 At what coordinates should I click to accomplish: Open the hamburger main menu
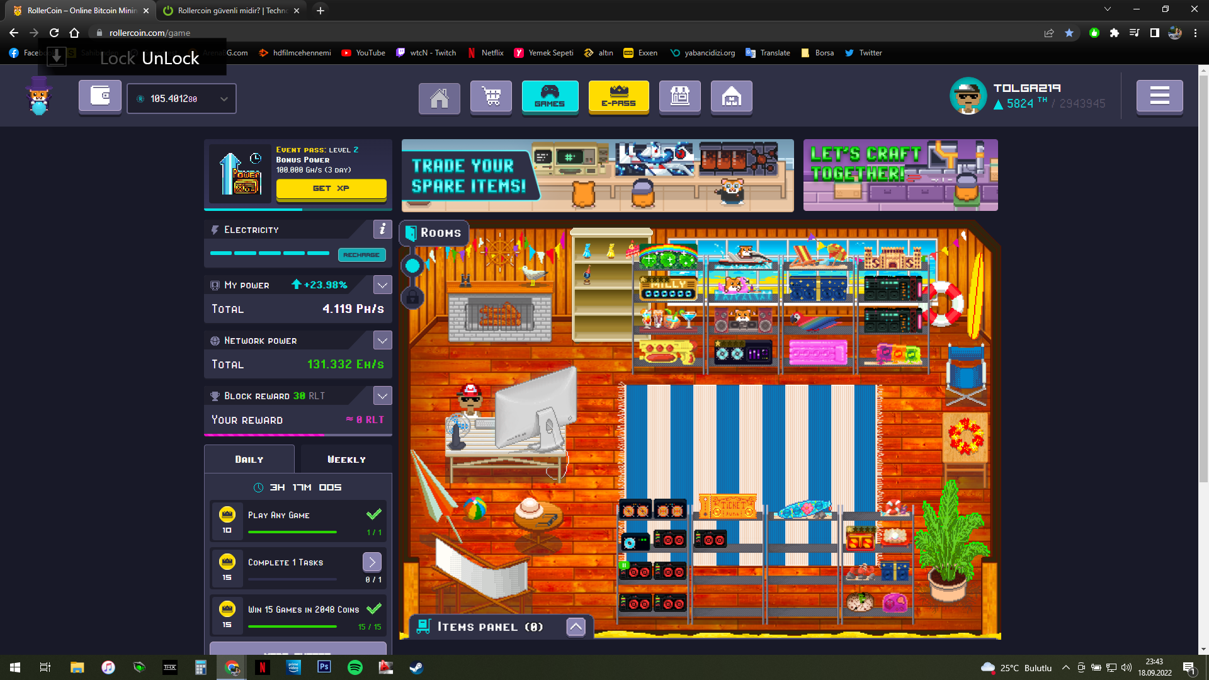point(1159,96)
